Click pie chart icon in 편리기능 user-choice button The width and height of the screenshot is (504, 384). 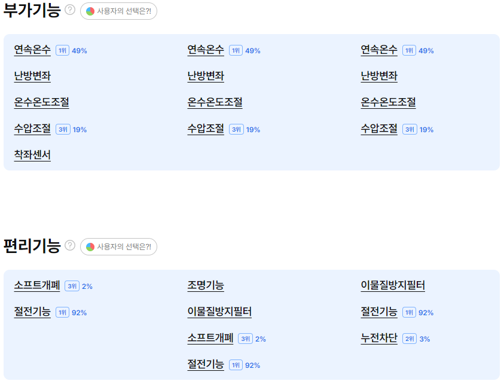(x=90, y=246)
